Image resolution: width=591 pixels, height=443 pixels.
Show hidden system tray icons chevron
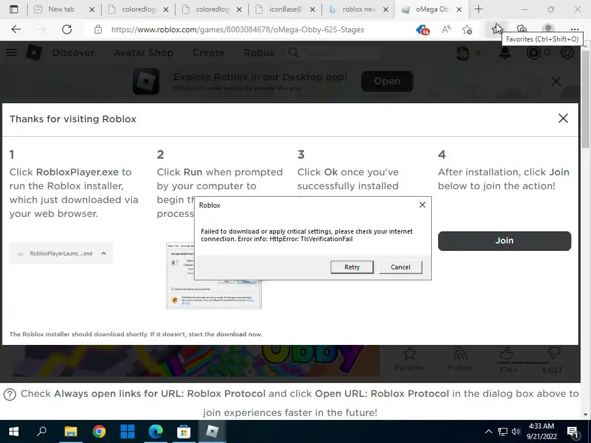click(488, 431)
